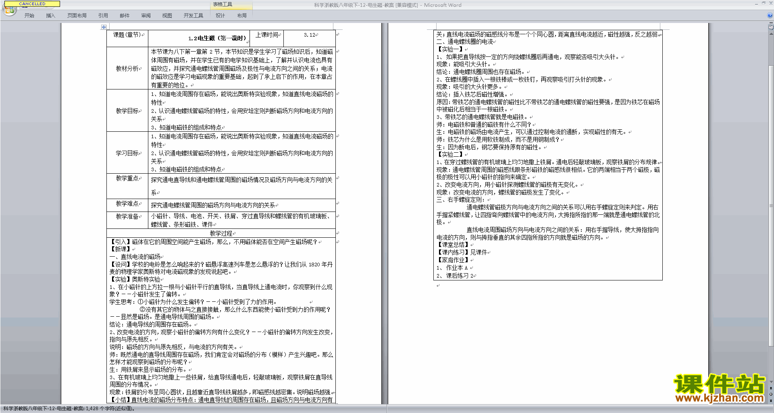This screenshot has width=774, height=413.
Task: Click the scrollbar up arrow
Action: (771, 34)
